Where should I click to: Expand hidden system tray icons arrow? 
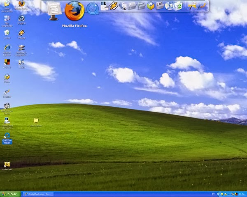tap(219, 194)
